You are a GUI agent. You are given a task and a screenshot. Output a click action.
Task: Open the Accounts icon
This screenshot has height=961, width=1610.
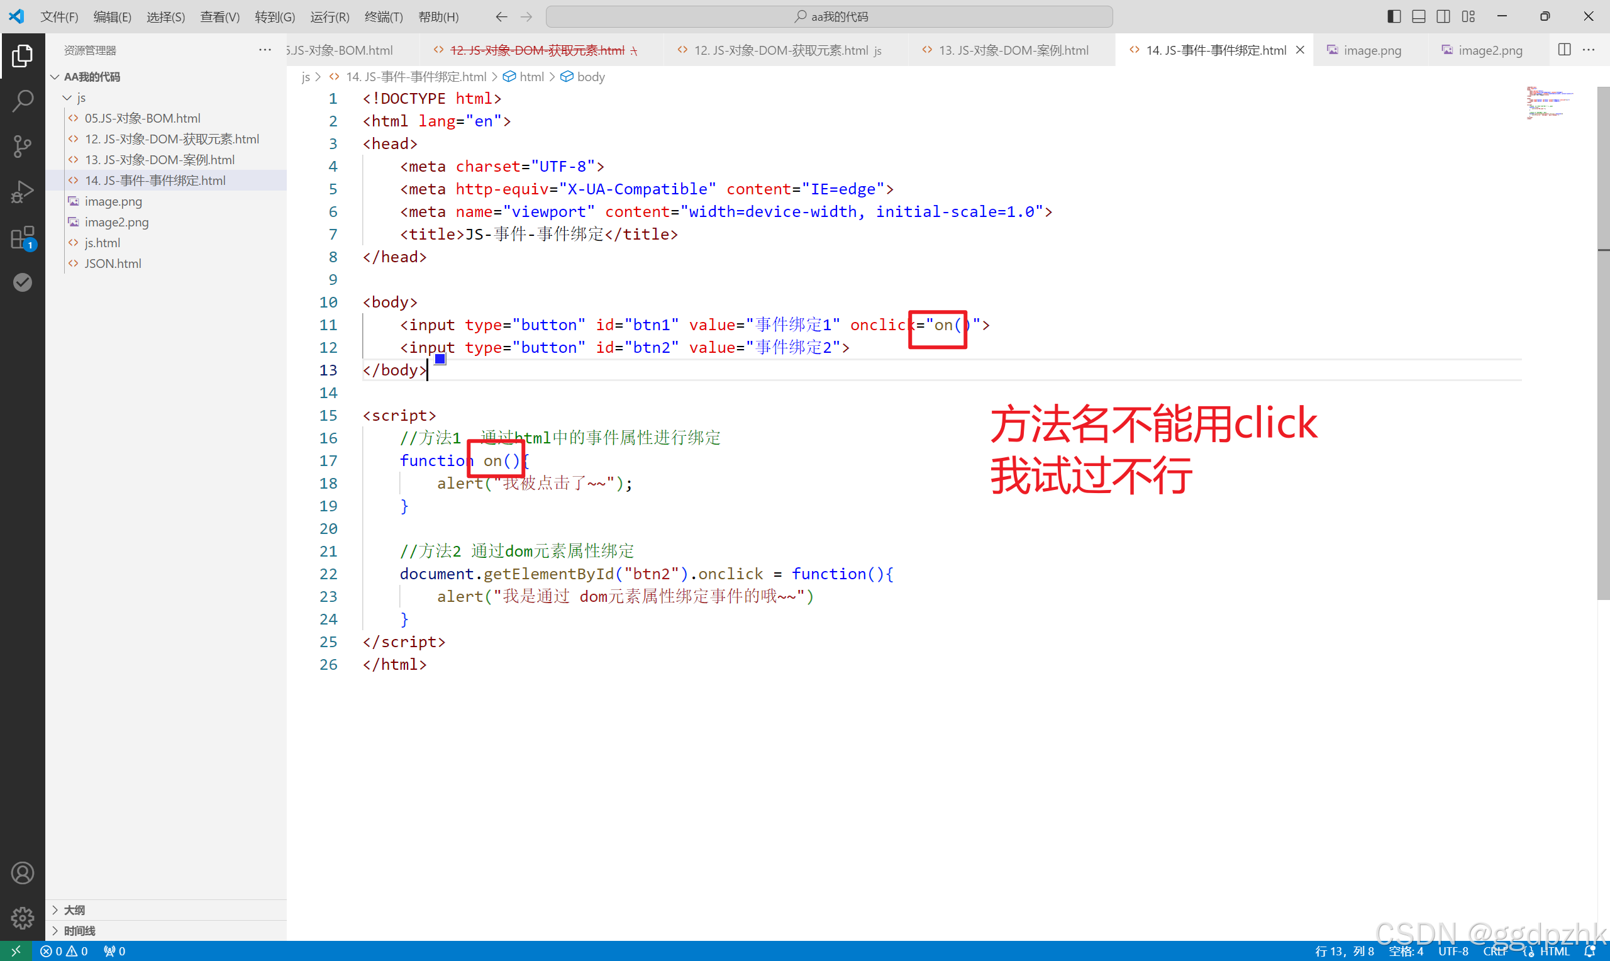(23, 873)
